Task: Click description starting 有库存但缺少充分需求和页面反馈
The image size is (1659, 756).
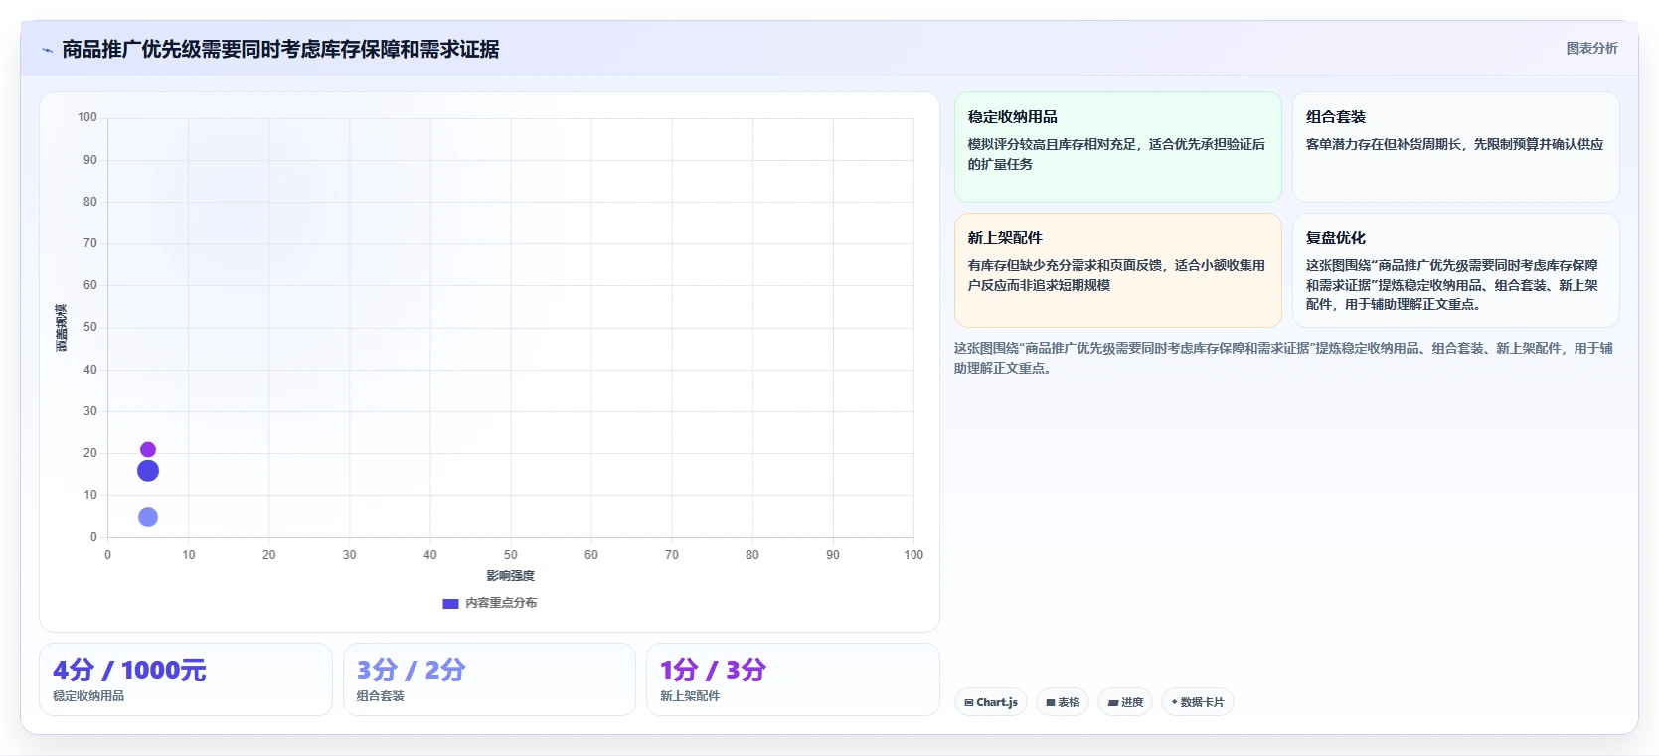Action: [x=1116, y=275]
